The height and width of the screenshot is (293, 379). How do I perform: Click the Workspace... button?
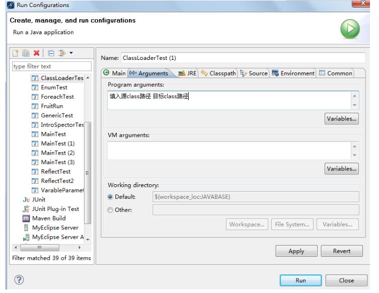point(247,225)
